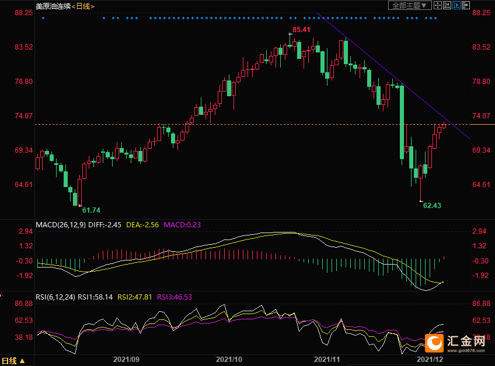Click the 62.43 low price label

coord(431,206)
